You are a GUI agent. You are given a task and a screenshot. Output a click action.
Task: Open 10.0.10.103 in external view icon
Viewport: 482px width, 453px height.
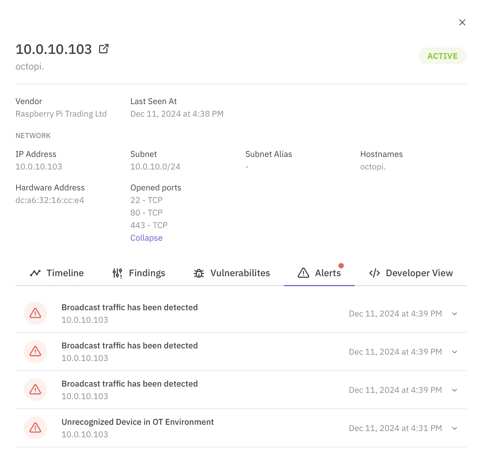point(104,49)
